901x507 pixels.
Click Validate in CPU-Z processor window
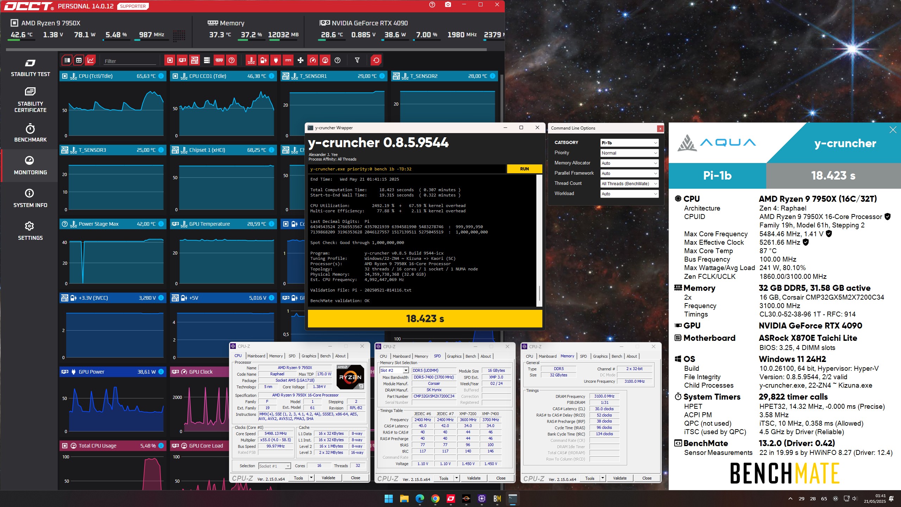point(328,478)
